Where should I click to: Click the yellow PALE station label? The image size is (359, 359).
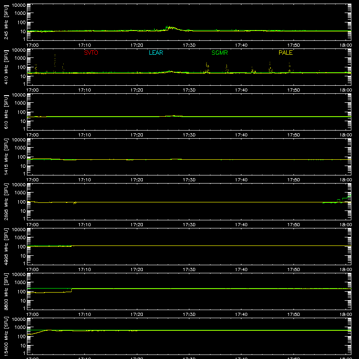pos(285,53)
